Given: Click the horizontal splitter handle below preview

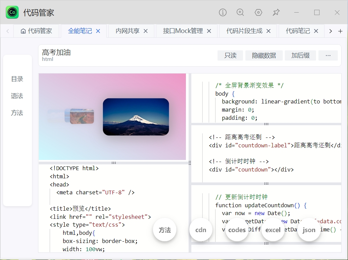Looking at the screenshot, I should pos(114,163).
